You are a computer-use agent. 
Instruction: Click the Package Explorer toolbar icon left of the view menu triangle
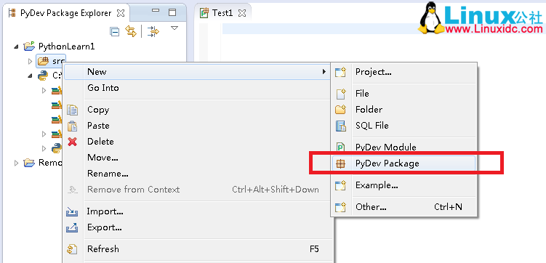(x=153, y=32)
